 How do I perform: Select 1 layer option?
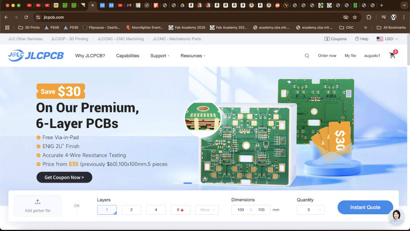tap(107, 210)
